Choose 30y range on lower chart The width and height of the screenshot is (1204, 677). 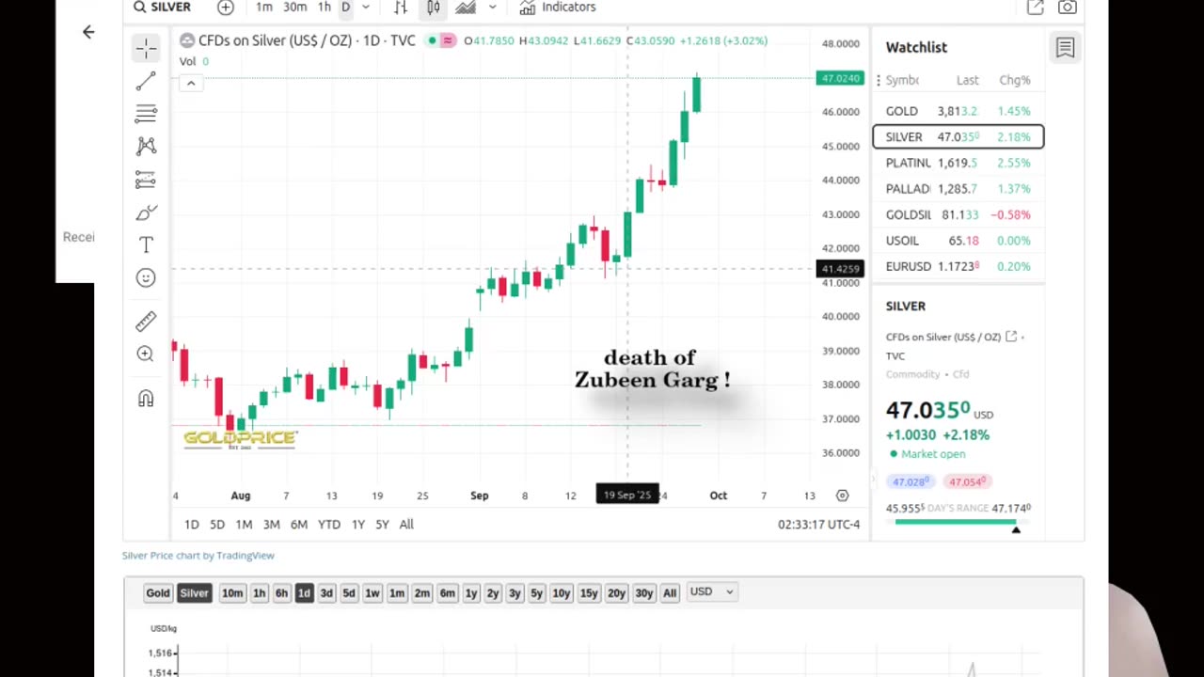click(643, 593)
